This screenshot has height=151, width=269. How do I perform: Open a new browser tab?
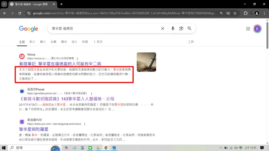pos(61,4)
